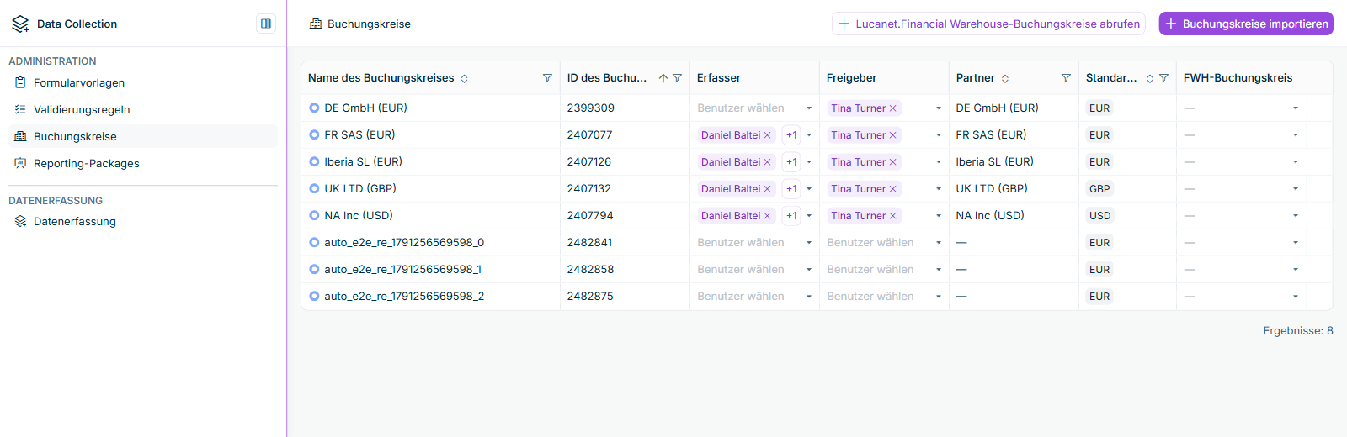Remove Daniel Baltei from FR SAS Erfasser

point(767,135)
